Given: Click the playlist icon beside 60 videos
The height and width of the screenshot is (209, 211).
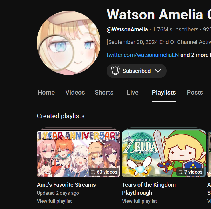Looking at the screenshot, I should [x=93, y=172].
